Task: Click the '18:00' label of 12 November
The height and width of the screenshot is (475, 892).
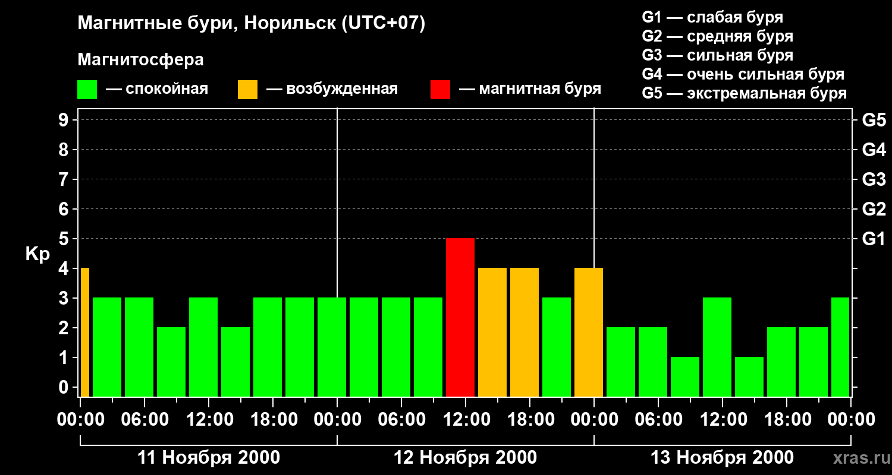Action: 530,420
